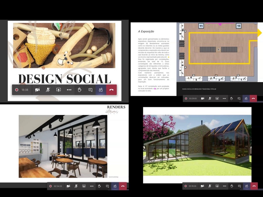Image resolution: width=263 pixels, height=197 pixels.
Task: Select the yellow position marker in exhibition text
Action: click(169, 56)
